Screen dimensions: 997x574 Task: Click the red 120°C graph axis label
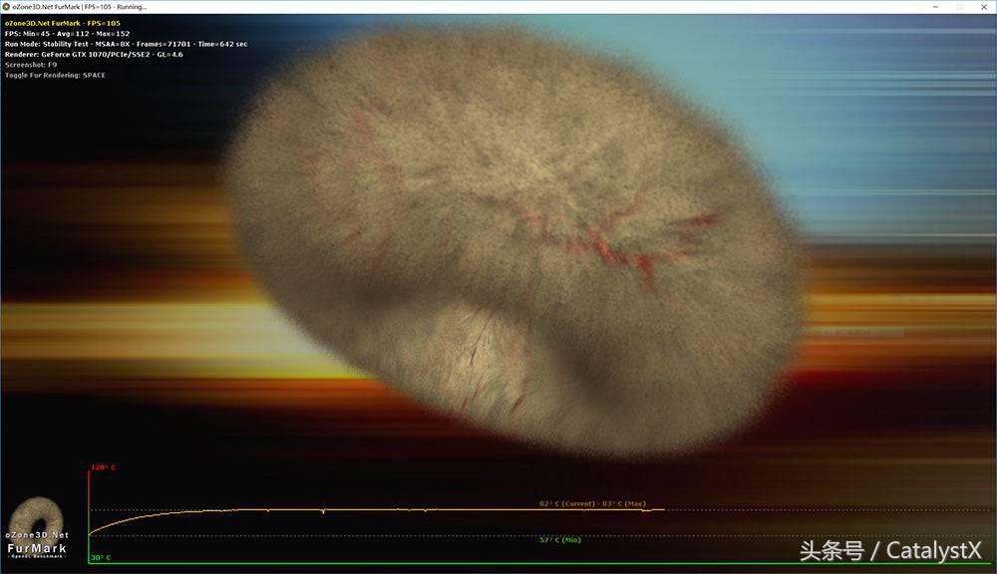104,467
